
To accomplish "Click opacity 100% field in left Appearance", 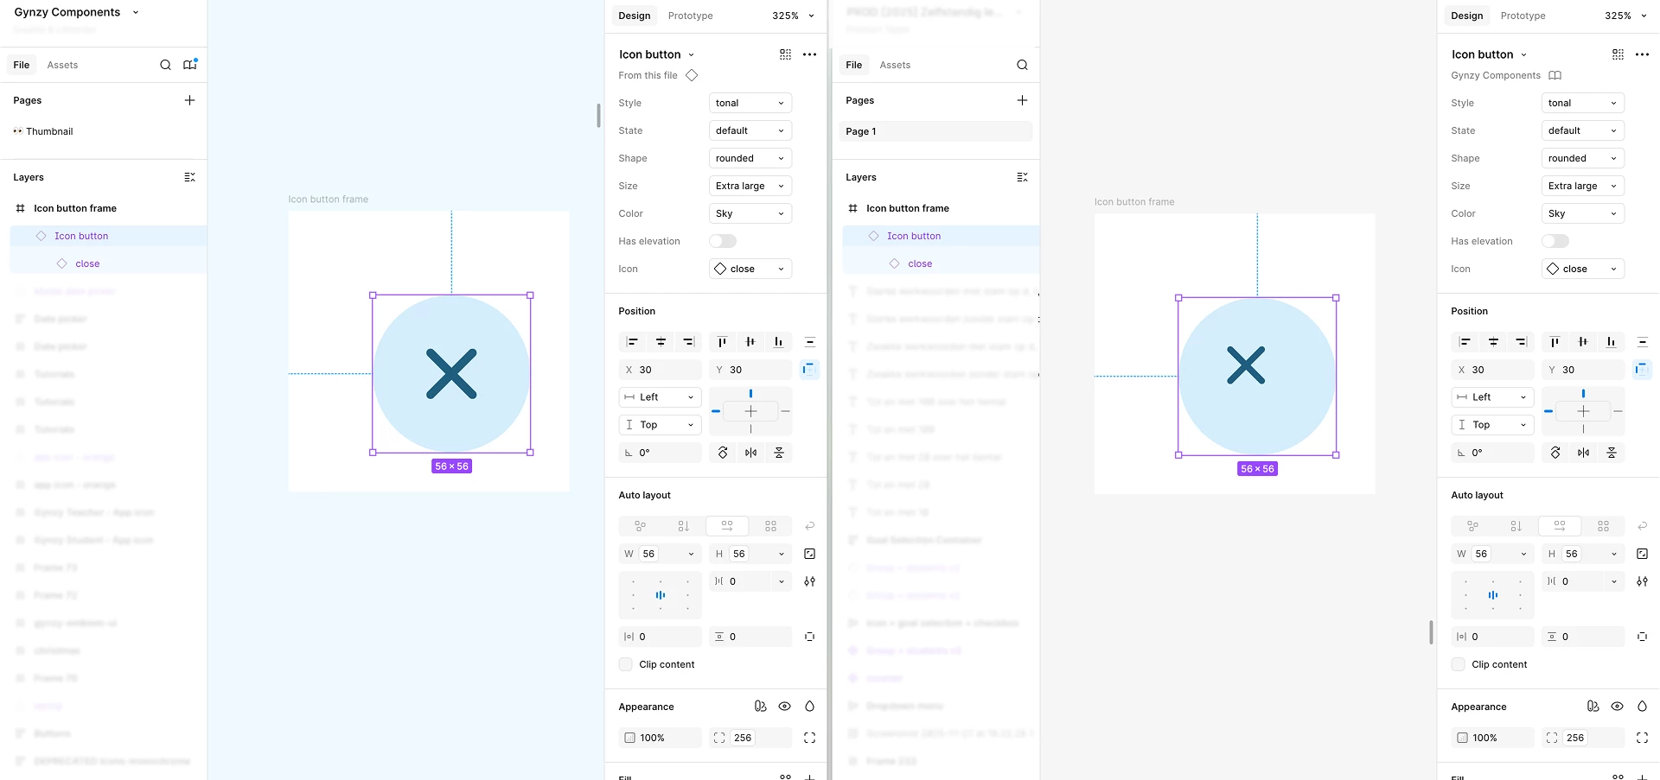I will point(661,738).
